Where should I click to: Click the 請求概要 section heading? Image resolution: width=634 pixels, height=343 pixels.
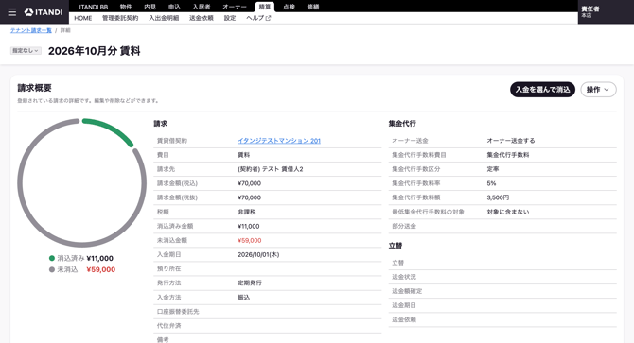[34, 88]
